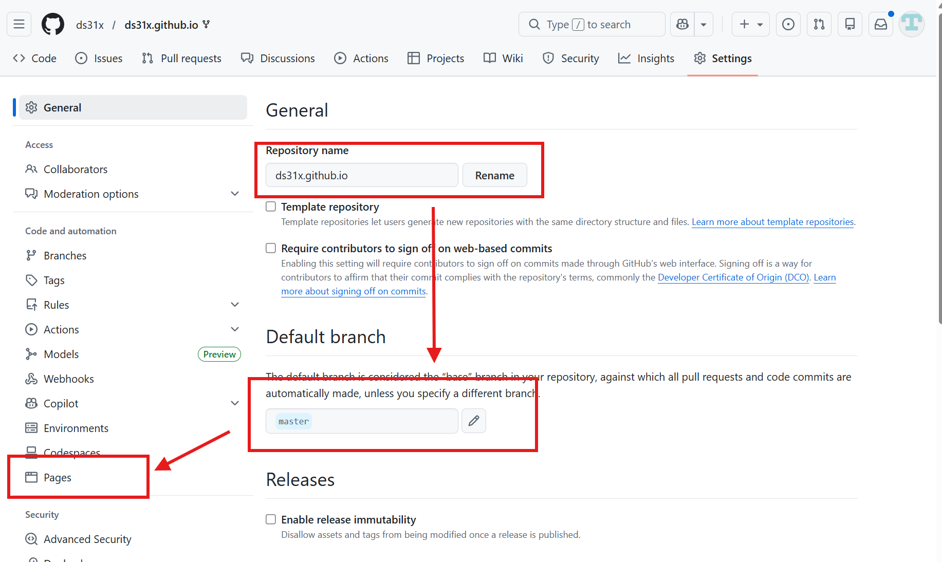The image size is (942, 562).
Task: Click the pencil icon to switch default branch
Action: 474,421
